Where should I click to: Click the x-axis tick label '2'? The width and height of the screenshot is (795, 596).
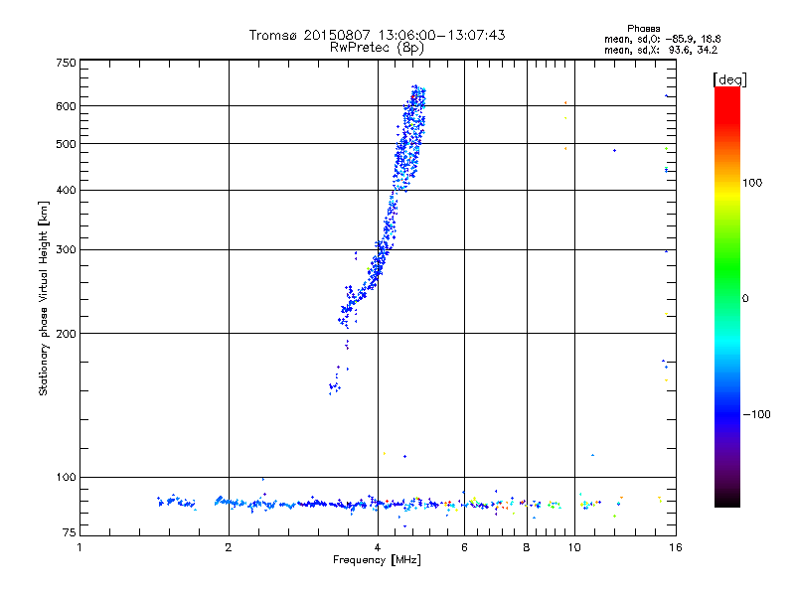pyautogui.click(x=229, y=547)
